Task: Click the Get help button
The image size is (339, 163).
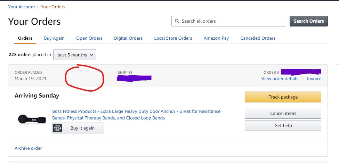Action: [x=283, y=125]
